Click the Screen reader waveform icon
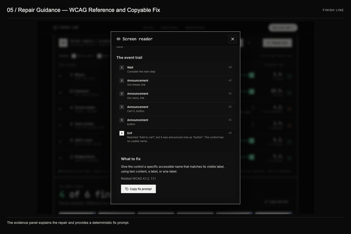 [x=118, y=39]
